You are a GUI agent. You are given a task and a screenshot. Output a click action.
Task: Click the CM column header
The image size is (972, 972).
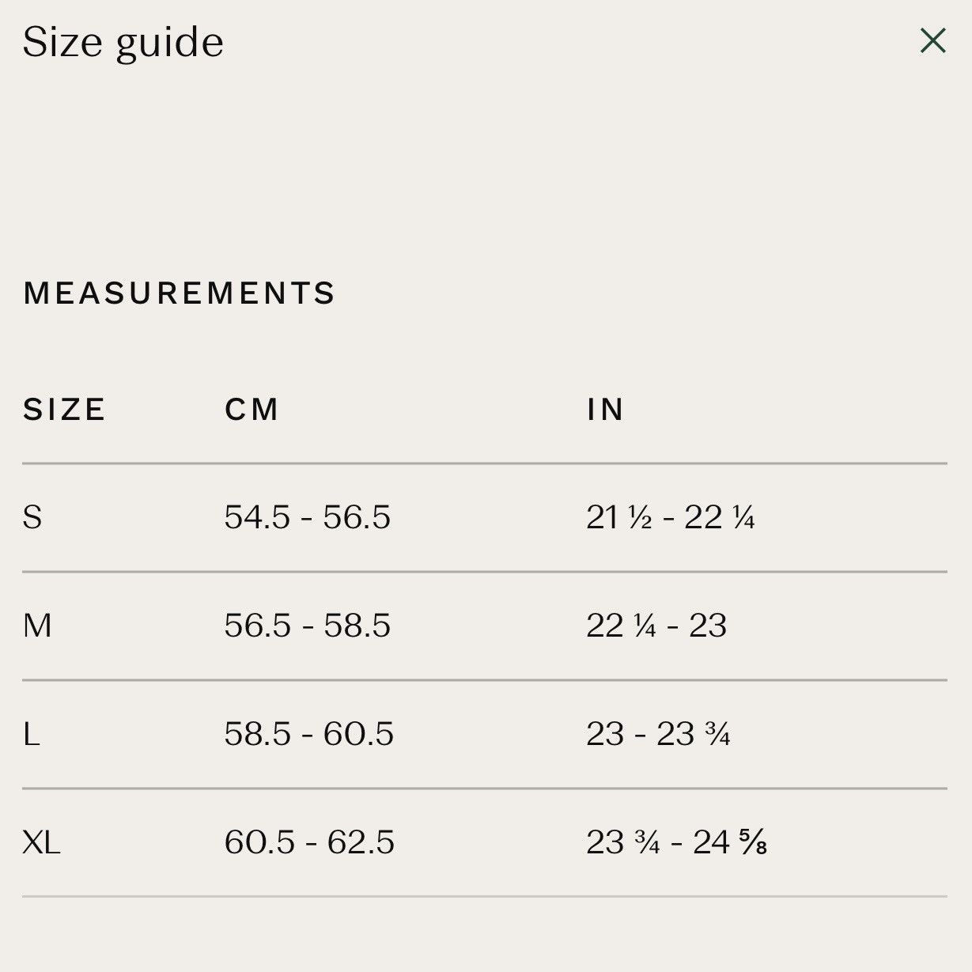[252, 410]
